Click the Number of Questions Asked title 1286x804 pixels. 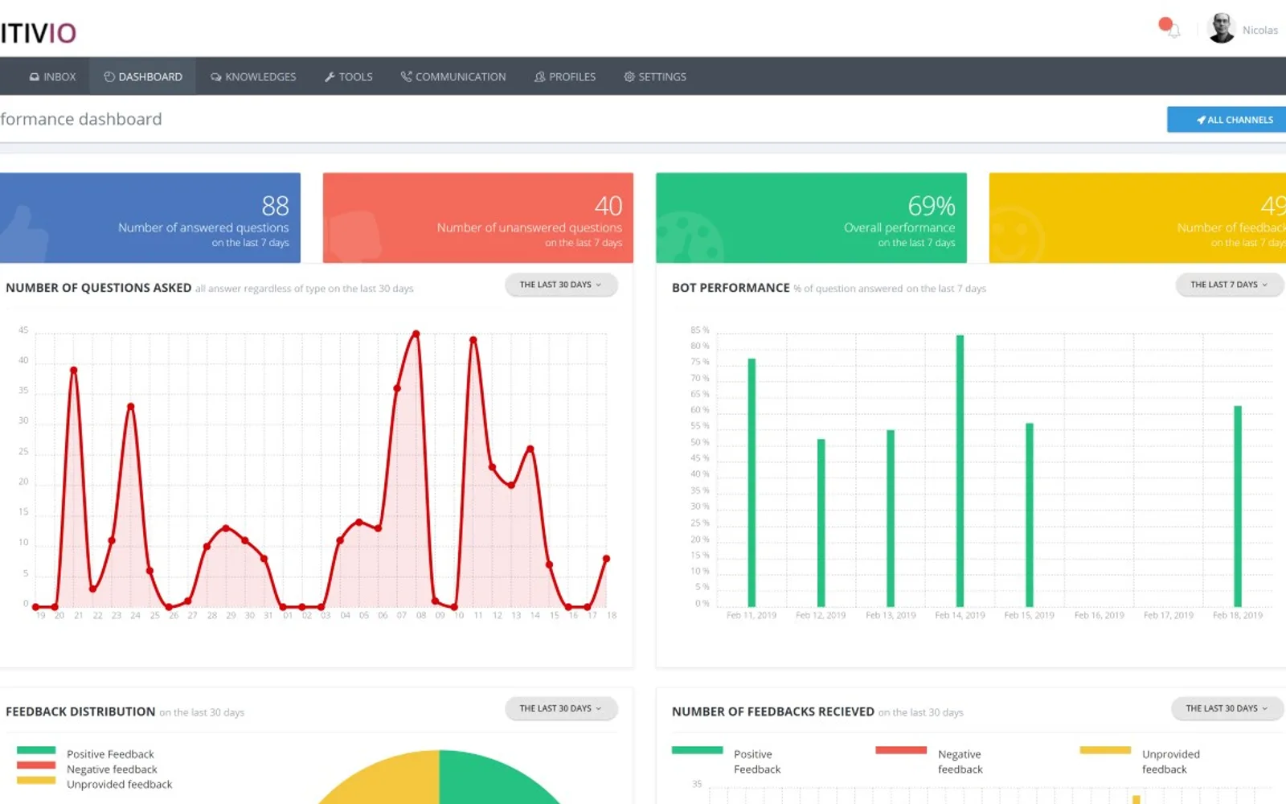coord(99,288)
